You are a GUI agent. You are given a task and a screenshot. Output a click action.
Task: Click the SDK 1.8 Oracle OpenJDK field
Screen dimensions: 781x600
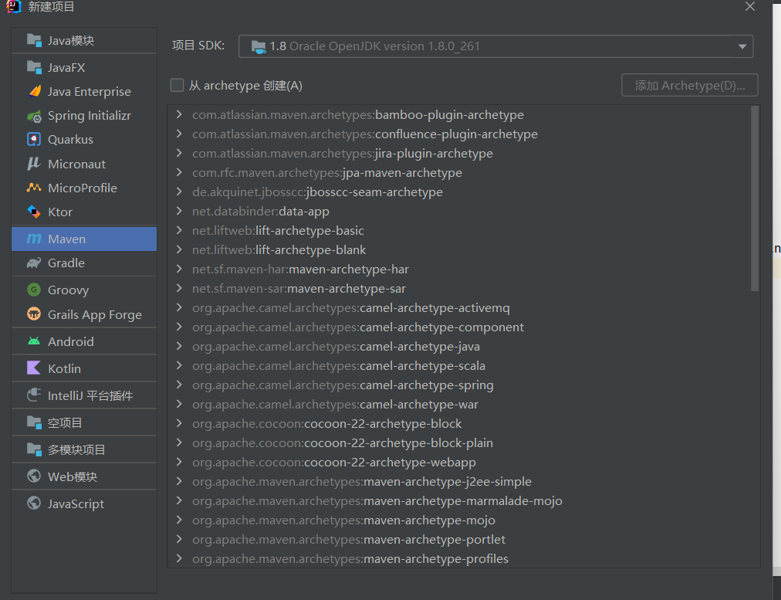495,46
